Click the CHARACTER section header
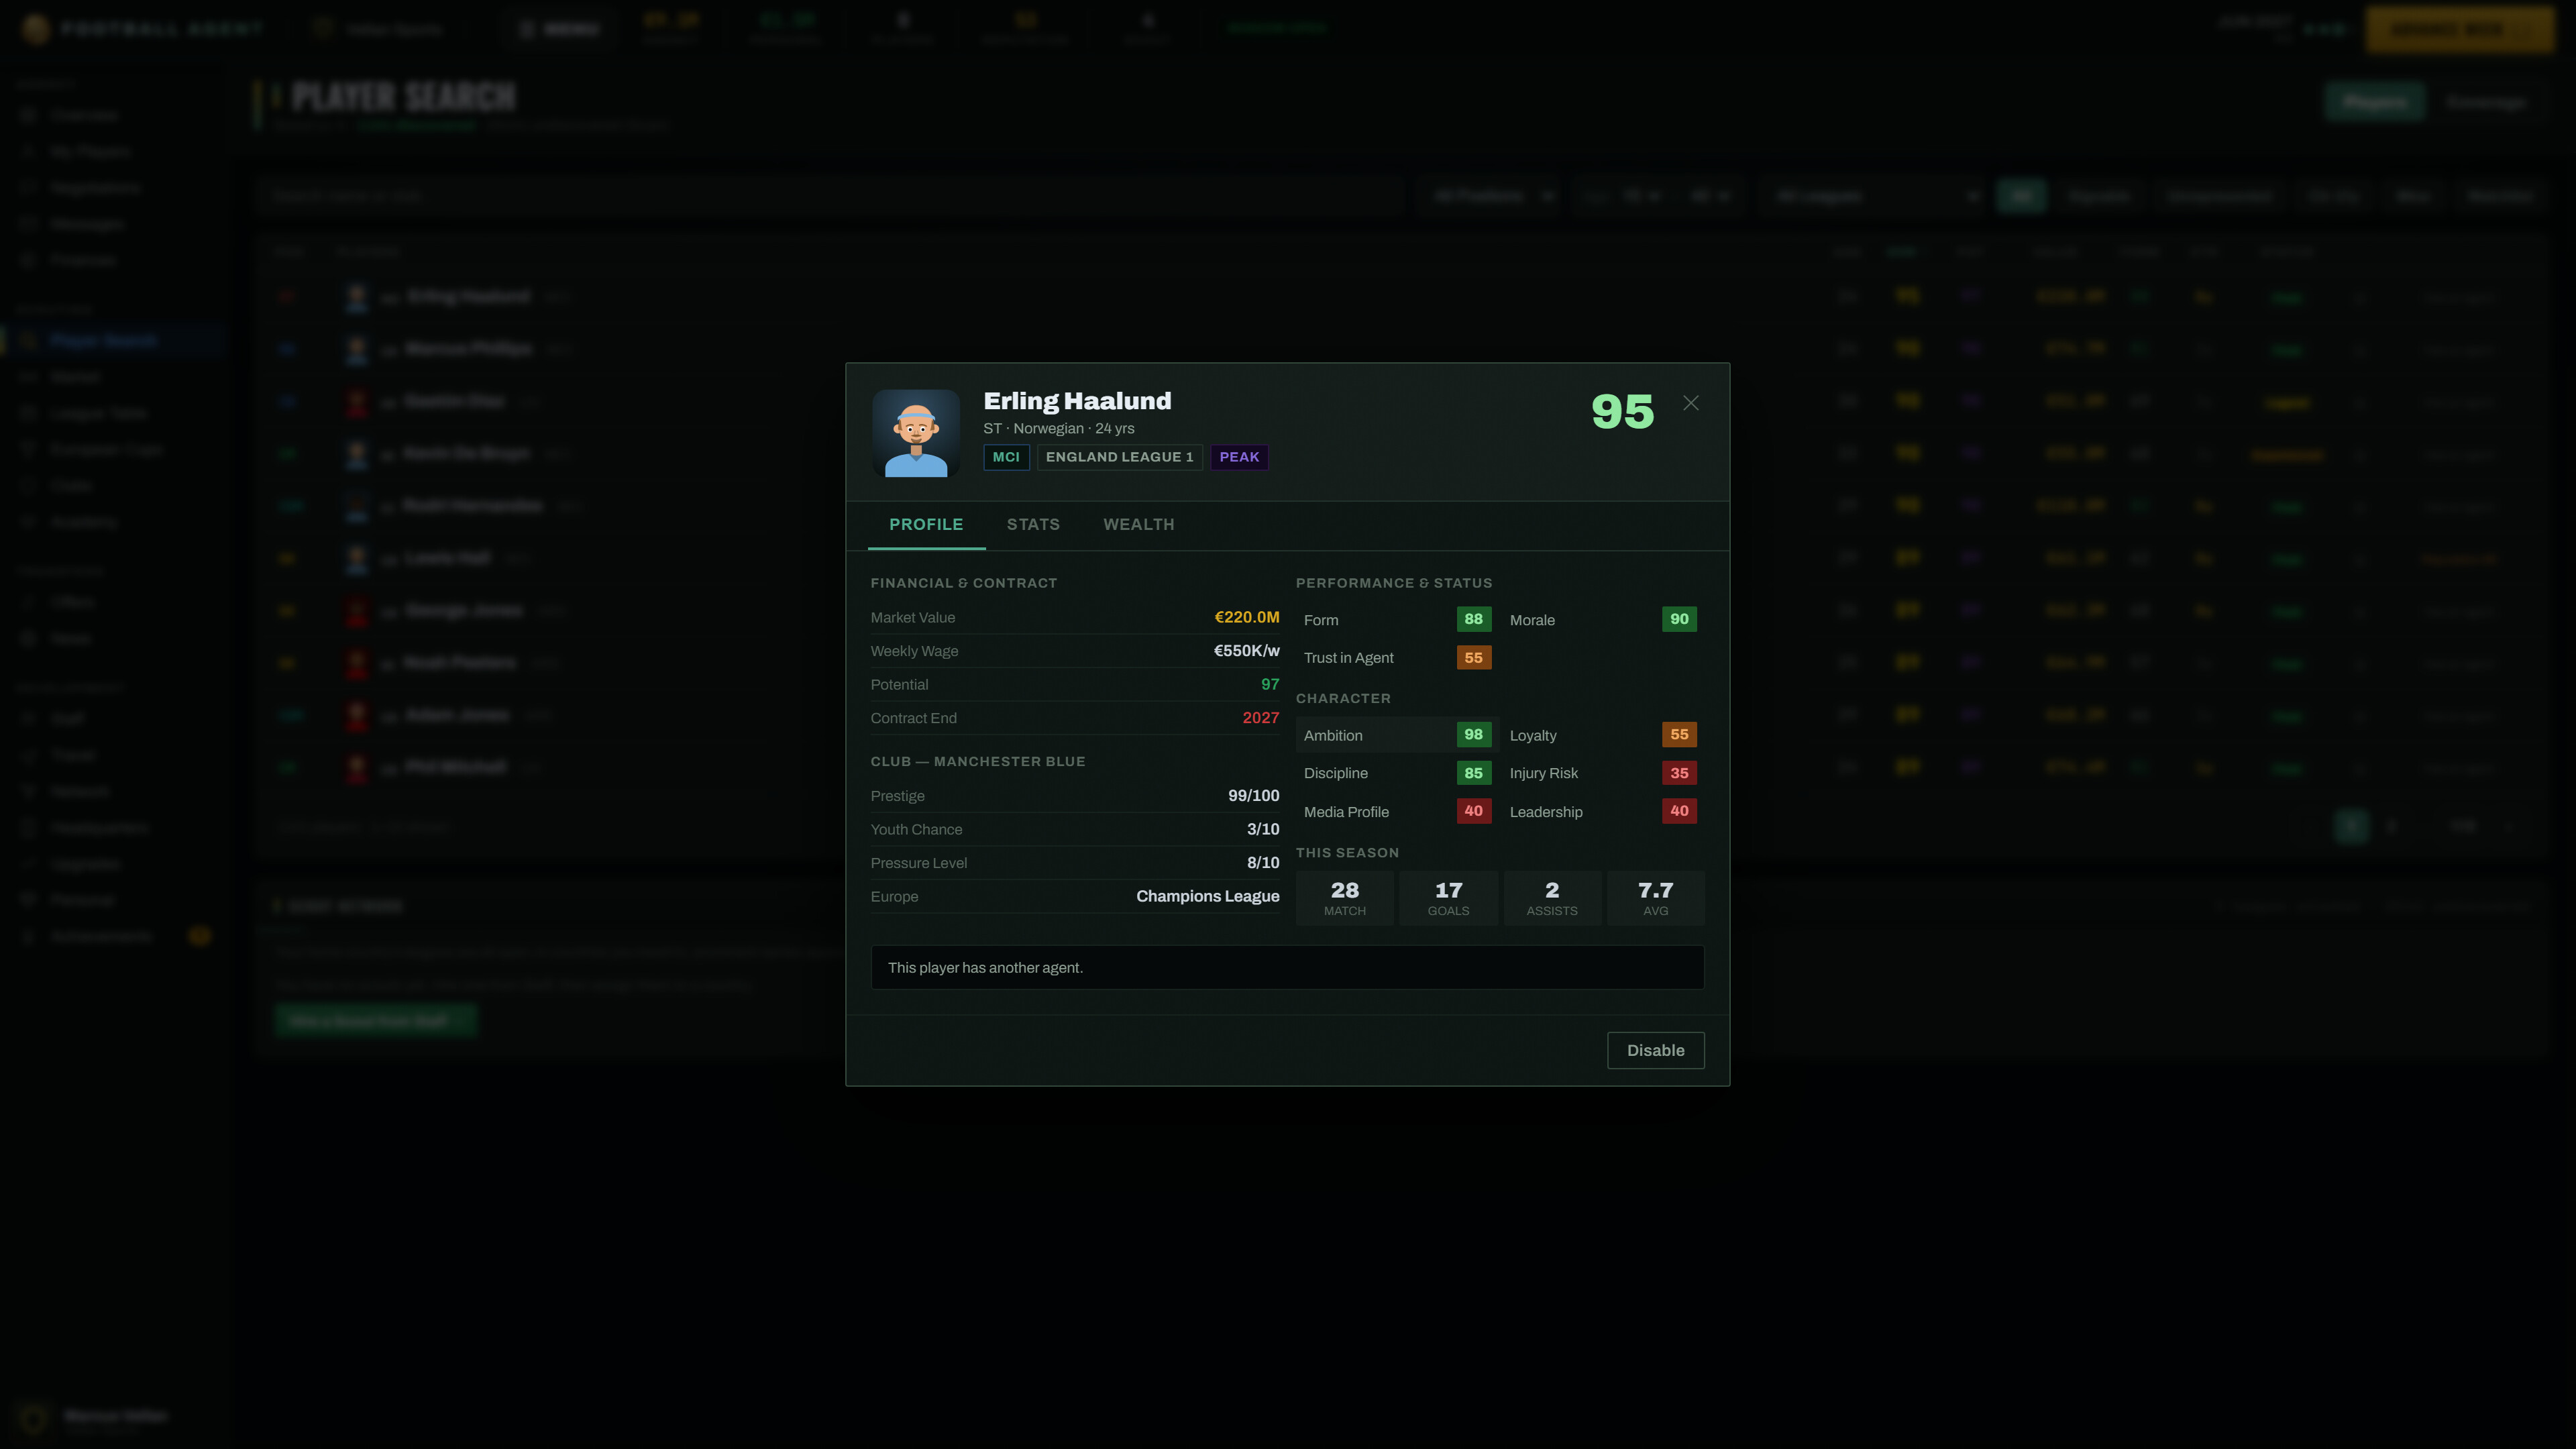This screenshot has width=2576, height=1449. 1343,698
